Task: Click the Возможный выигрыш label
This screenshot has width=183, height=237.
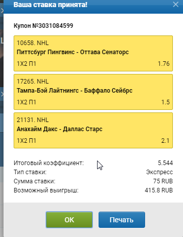Action: [x=46, y=190]
